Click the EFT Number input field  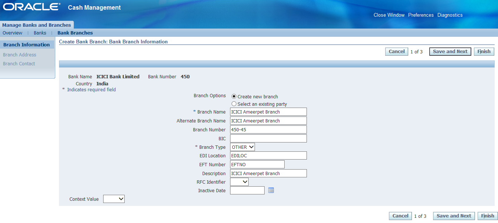tap(257, 164)
